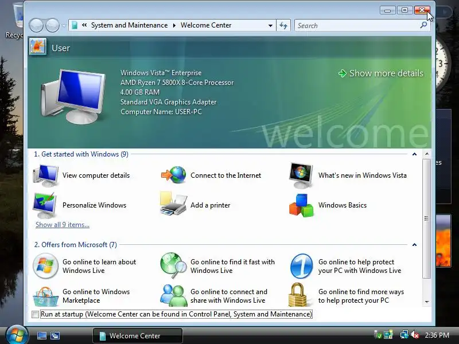
Task: Click the Welcome Center breadcrumb
Action: (x=206, y=25)
